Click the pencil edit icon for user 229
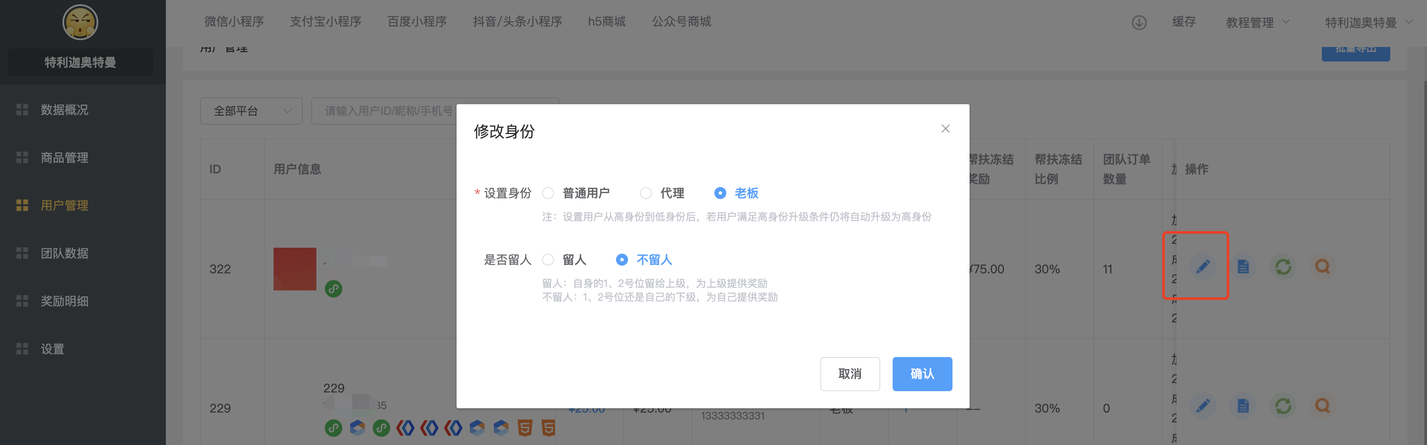This screenshot has width=1427, height=445. tap(1202, 406)
